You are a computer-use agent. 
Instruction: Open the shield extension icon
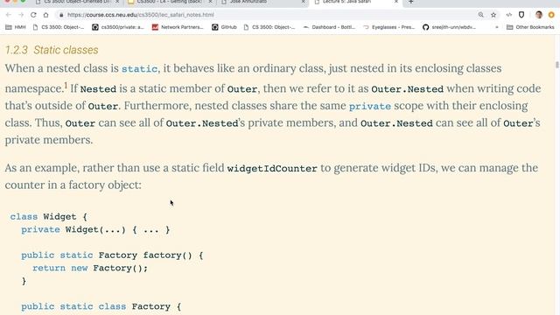[521, 15]
